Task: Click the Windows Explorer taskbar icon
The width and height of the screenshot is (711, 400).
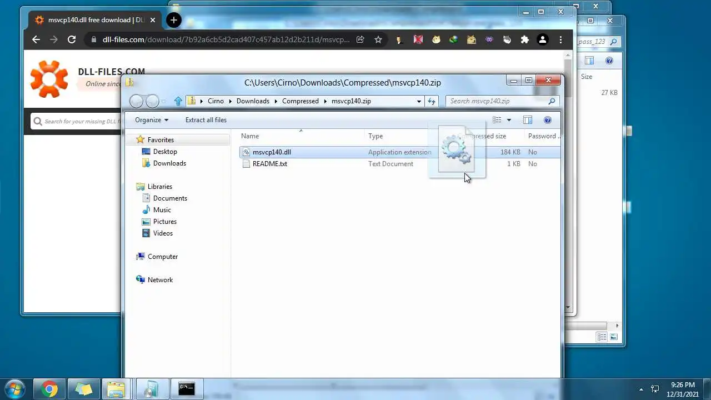Action: pos(117,389)
